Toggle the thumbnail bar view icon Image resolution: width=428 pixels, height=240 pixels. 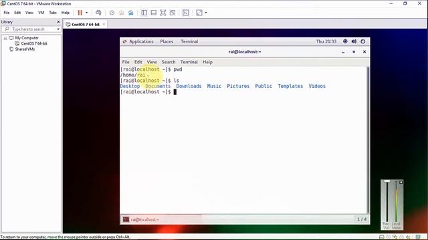click(x=153, y=13)
